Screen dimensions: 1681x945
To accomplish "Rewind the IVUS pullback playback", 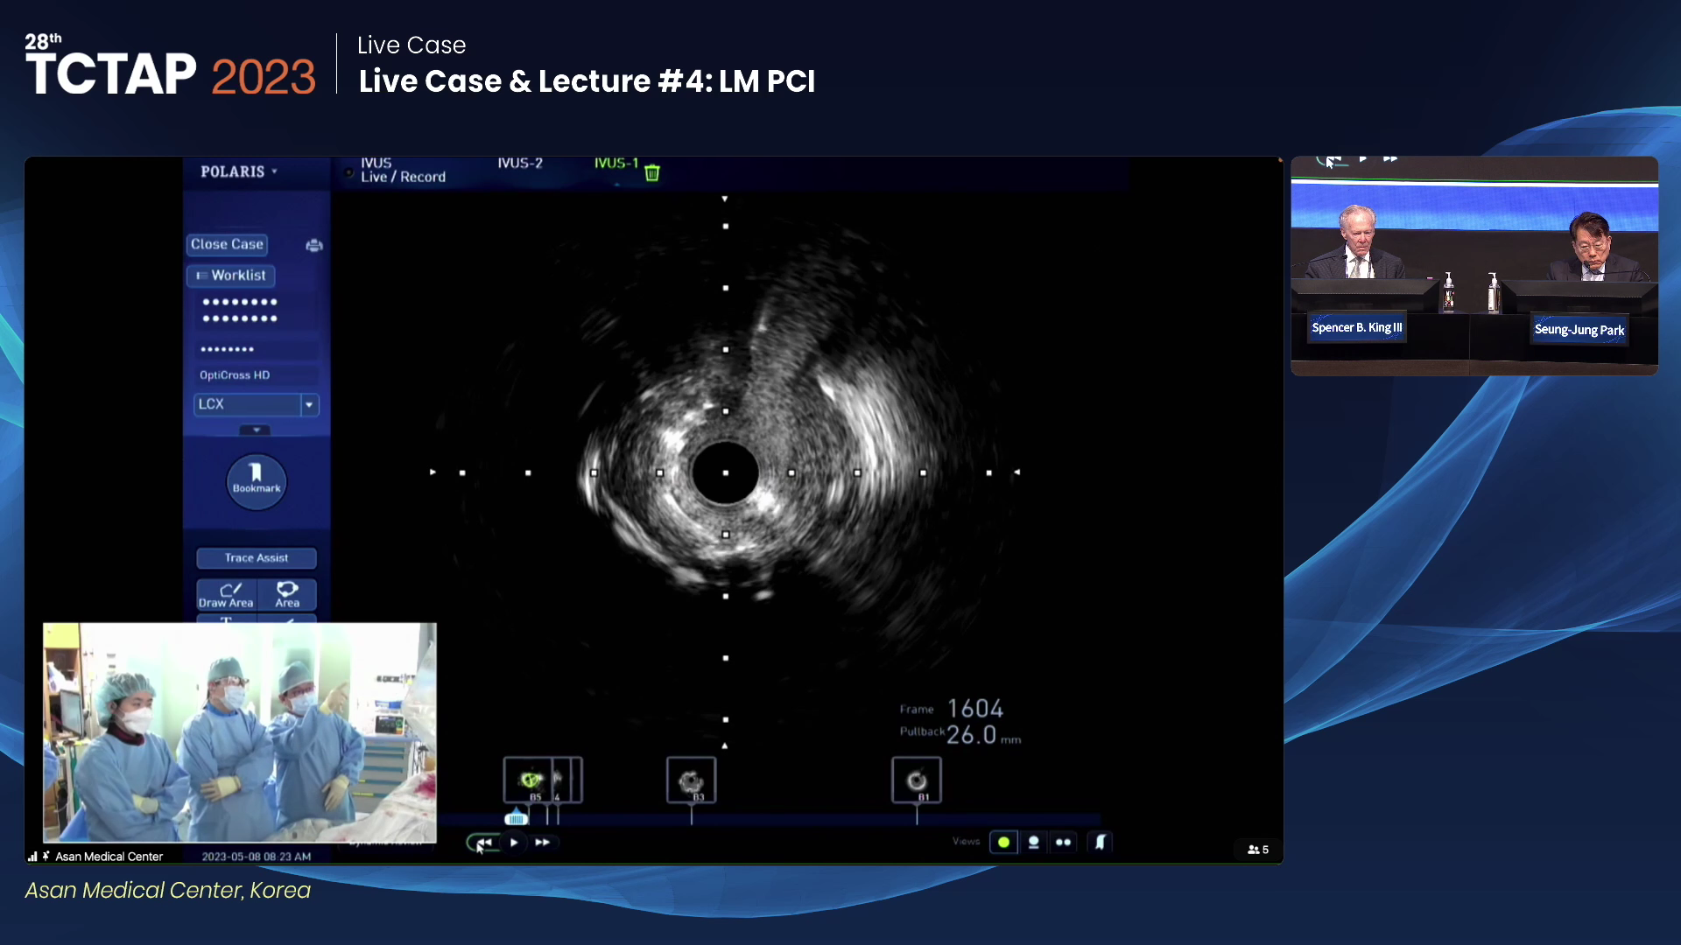I will [x=483, y=843].
